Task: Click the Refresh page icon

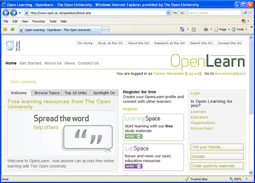Action: point(175,13)
